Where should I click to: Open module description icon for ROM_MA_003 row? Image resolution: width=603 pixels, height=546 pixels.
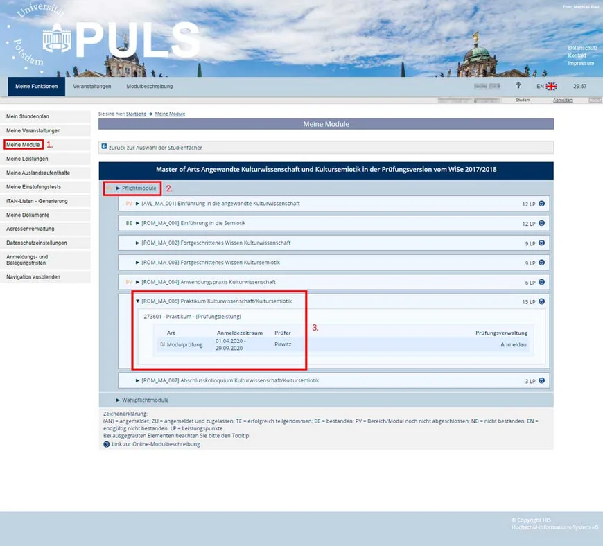(x=541, y=263)
